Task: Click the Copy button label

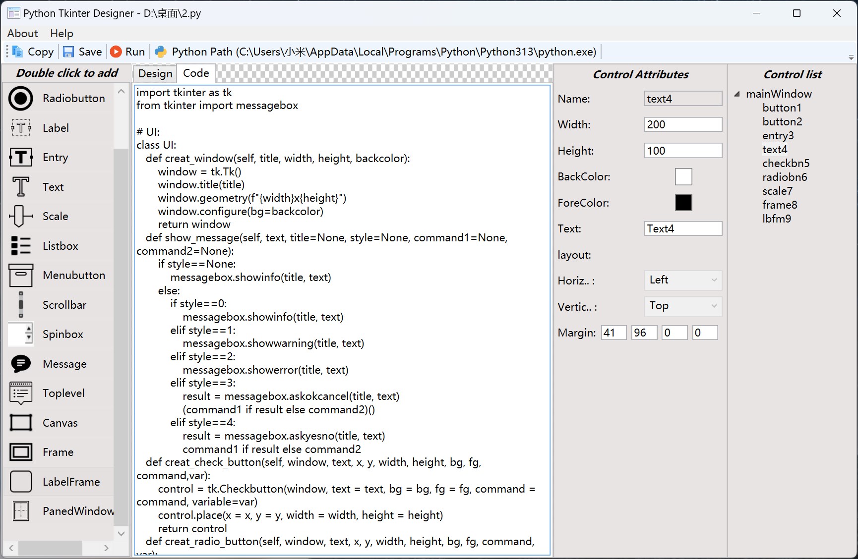Action: [x=41, y=52]
